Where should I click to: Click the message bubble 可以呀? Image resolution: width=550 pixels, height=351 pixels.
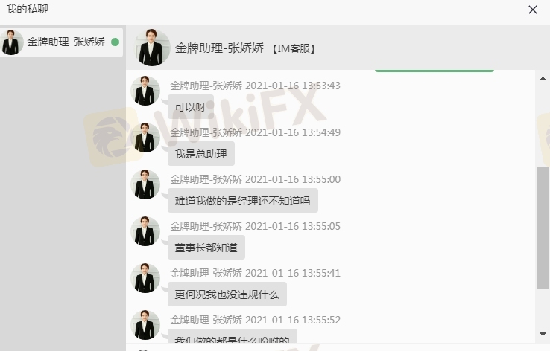(x=191, y=107)
